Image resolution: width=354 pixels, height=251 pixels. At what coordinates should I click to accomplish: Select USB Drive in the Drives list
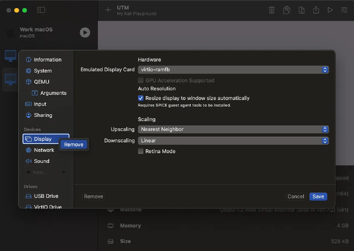coord(46,196)
